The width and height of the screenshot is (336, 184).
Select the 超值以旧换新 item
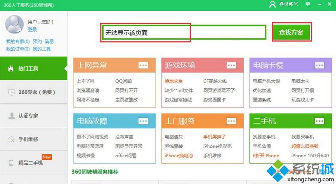coord(305,146)
